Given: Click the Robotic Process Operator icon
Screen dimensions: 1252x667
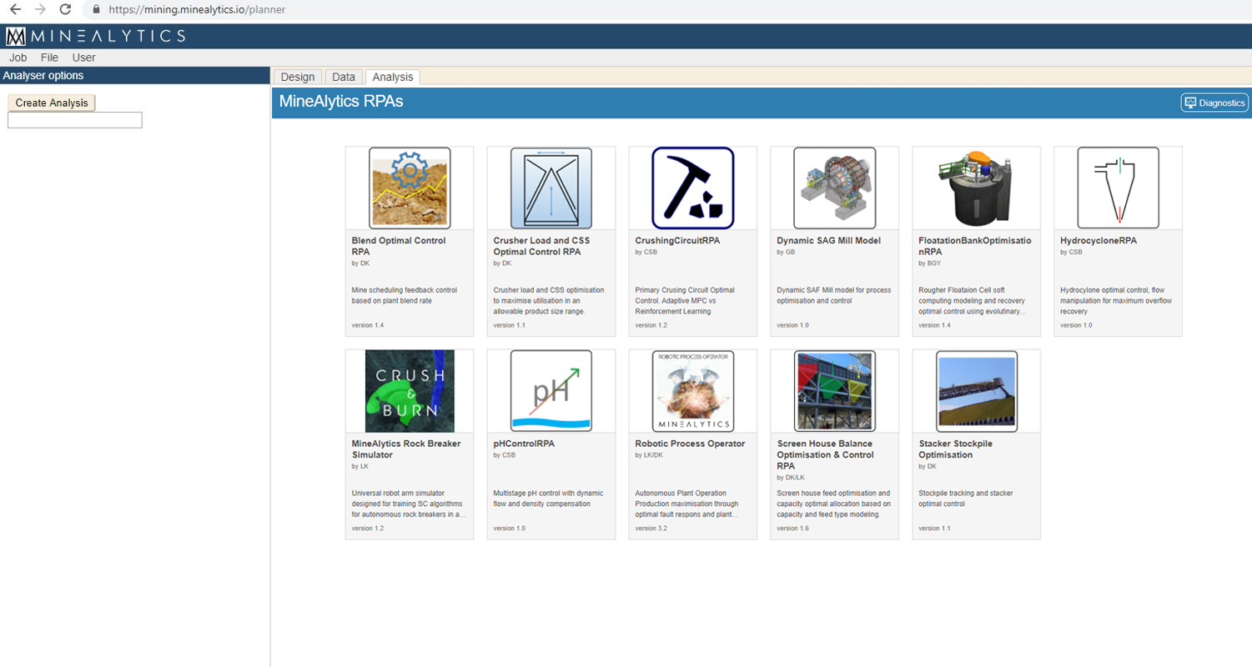Looking at the screenshot, I should (x=693, y=391).
